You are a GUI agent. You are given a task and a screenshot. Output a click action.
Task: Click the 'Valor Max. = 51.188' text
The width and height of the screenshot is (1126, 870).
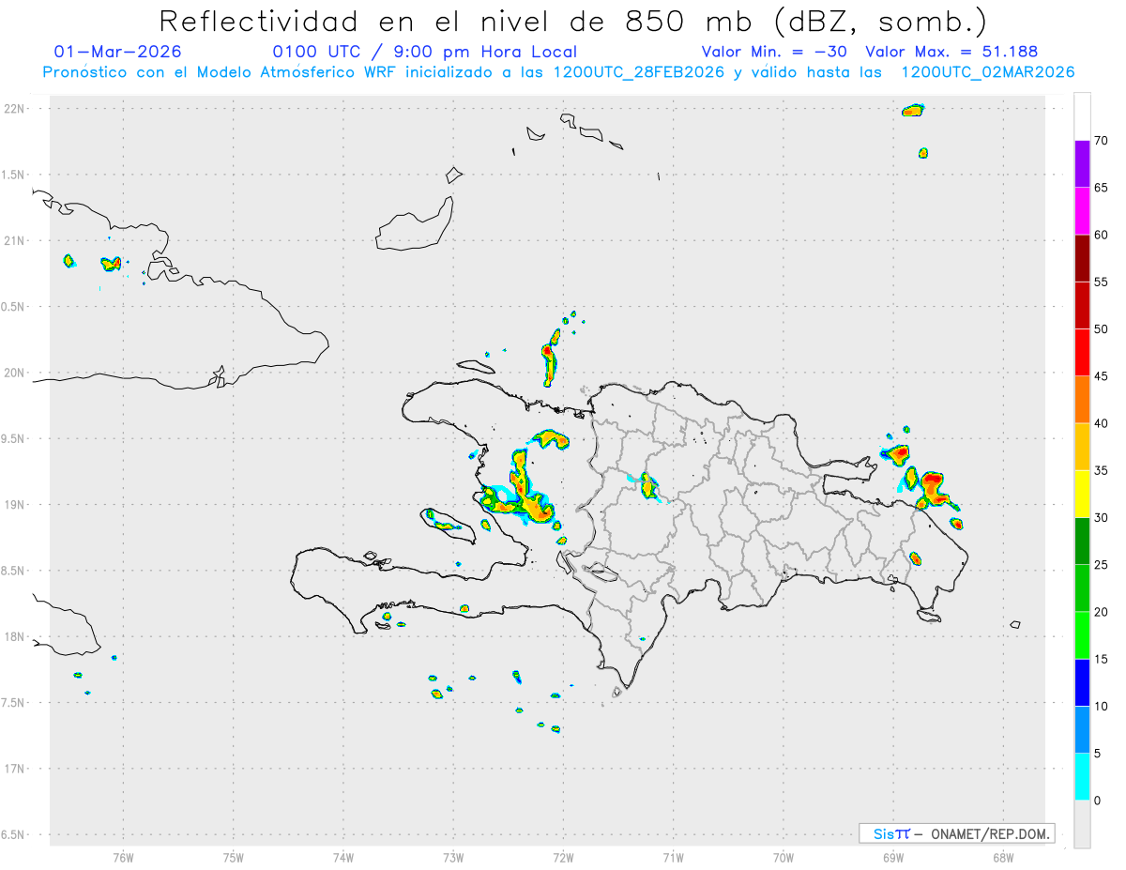pyautogui.click(x=951, y=52)
